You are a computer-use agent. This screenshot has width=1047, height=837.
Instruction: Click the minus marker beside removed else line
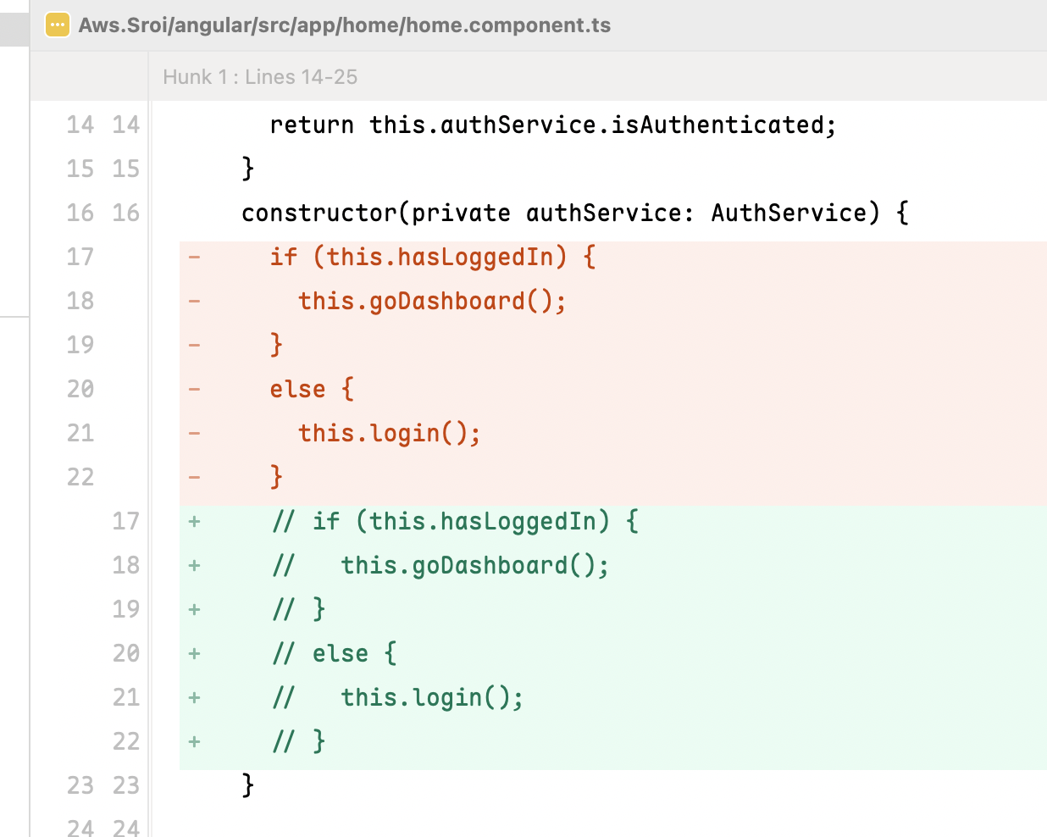tap(195, 389)
